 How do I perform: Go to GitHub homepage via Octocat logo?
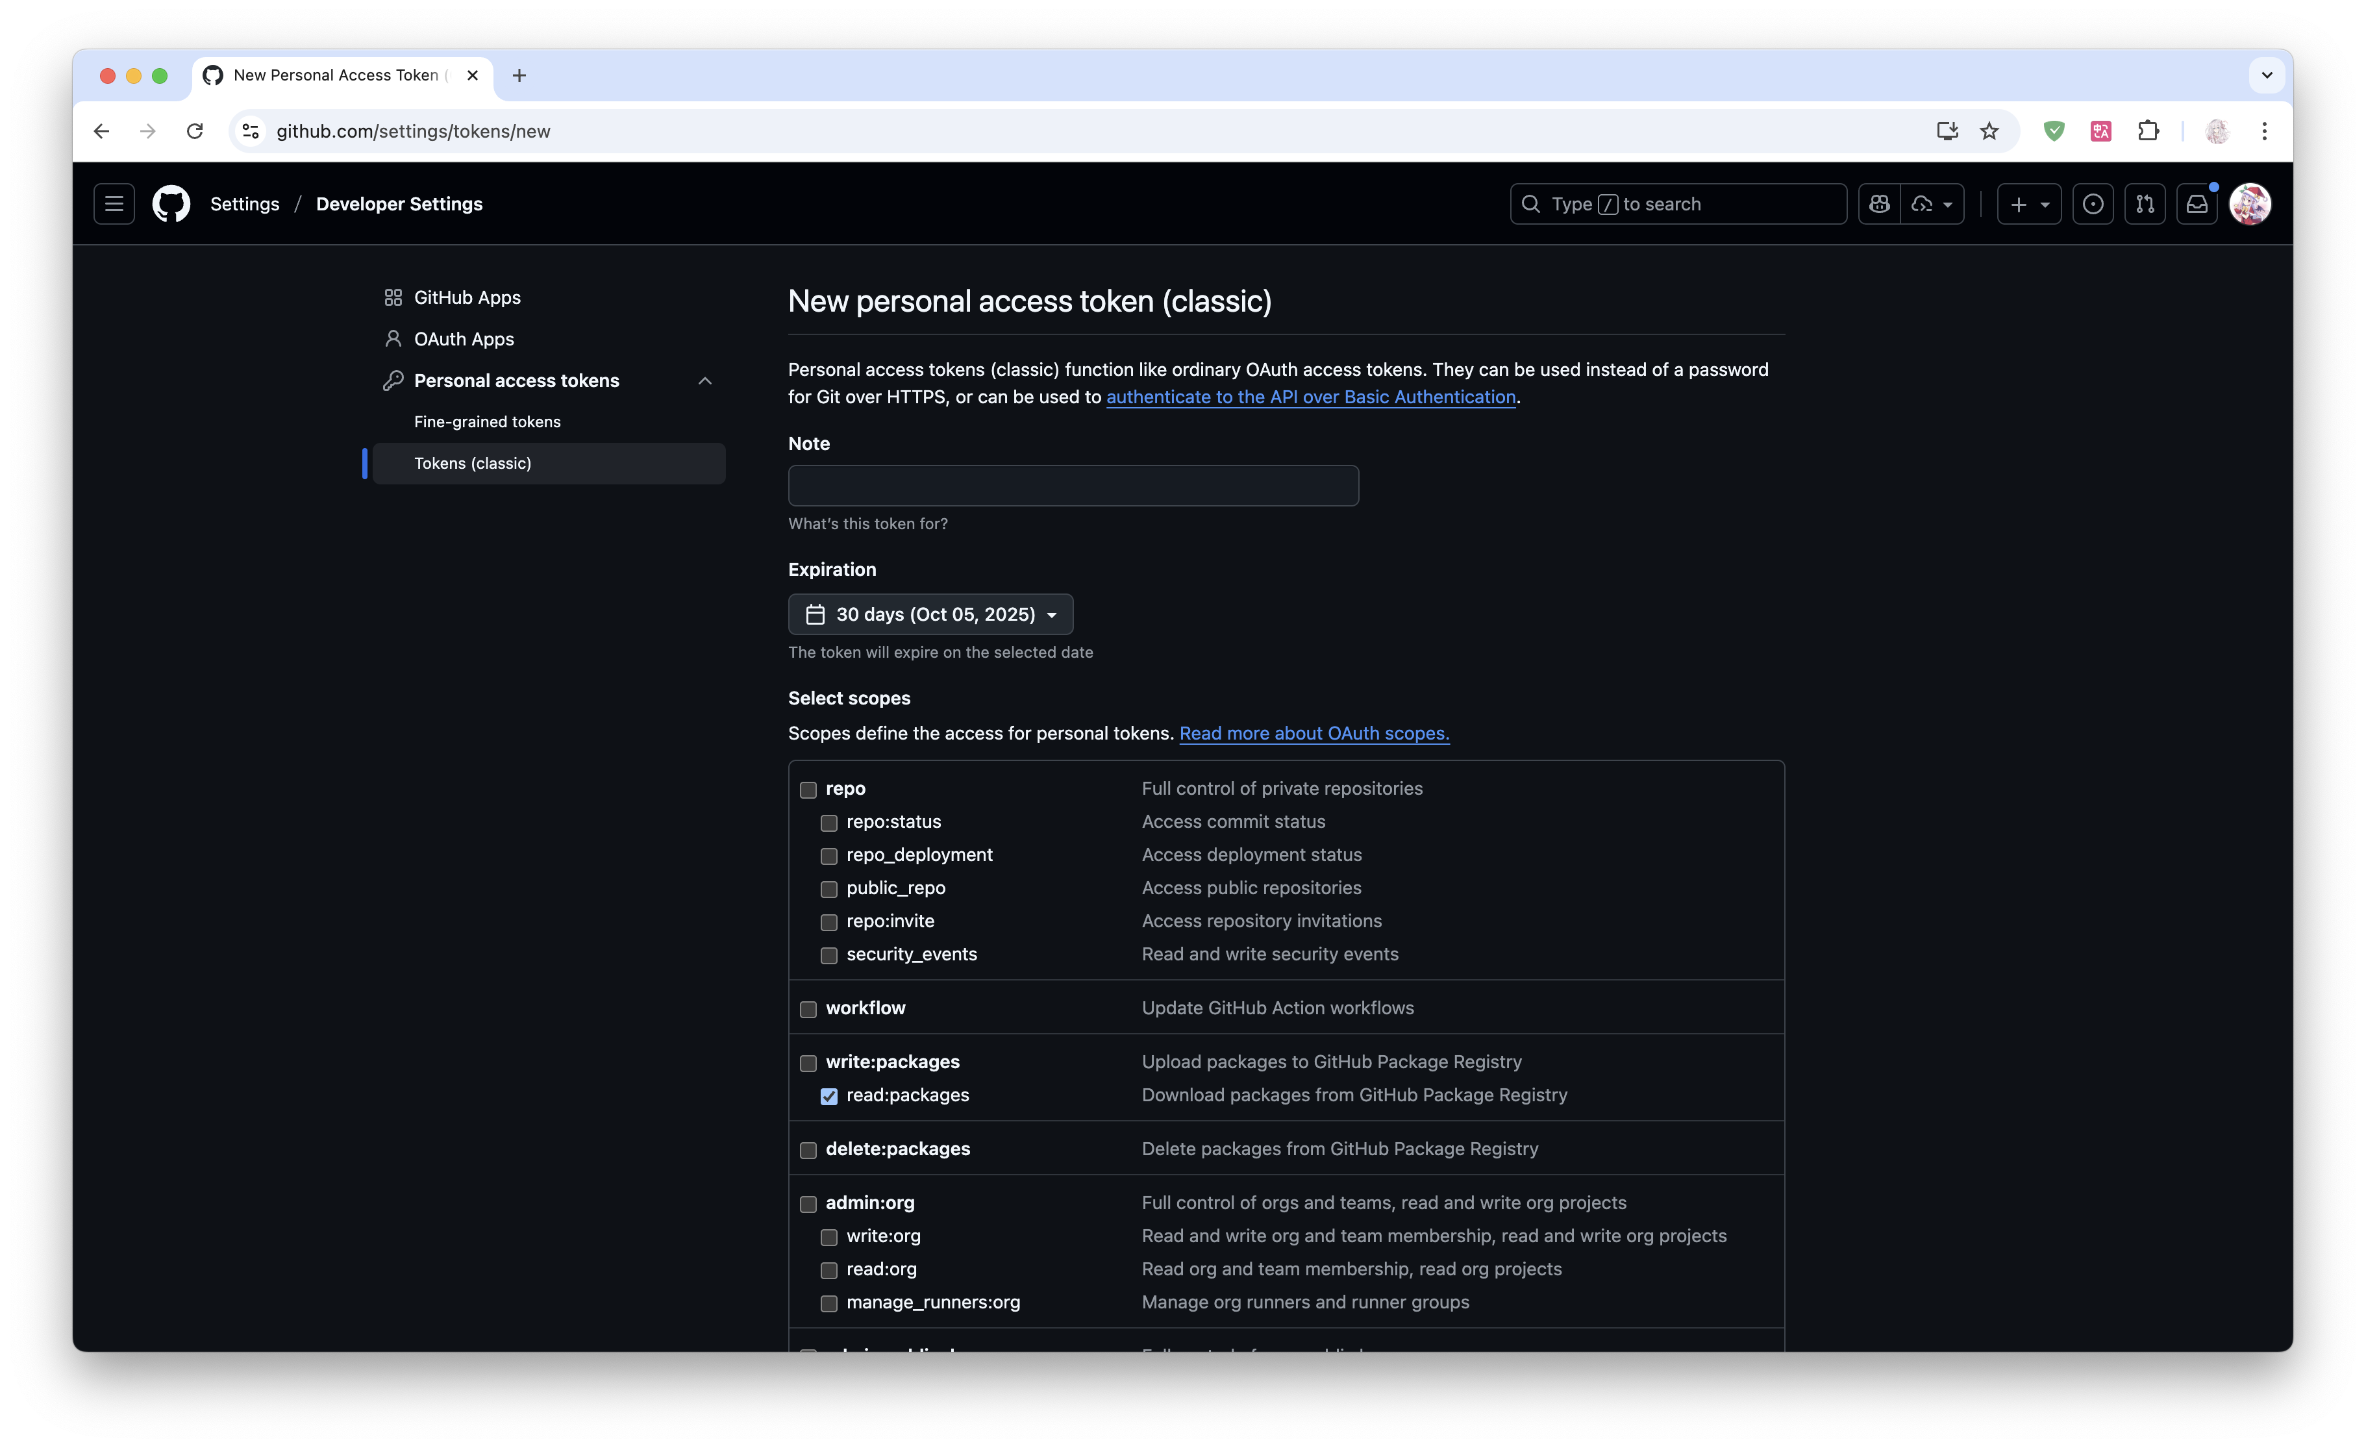point(172,204)
